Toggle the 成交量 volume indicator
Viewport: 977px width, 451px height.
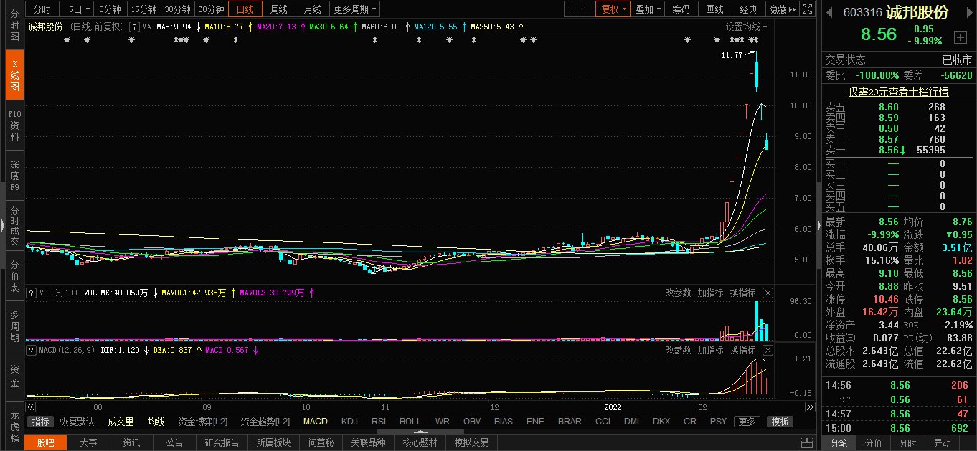121,422
